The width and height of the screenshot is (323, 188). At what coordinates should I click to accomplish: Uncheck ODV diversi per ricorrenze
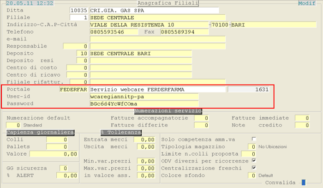tap(253, 161)
